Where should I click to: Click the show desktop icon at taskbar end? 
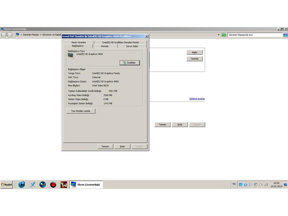point(285,185)
